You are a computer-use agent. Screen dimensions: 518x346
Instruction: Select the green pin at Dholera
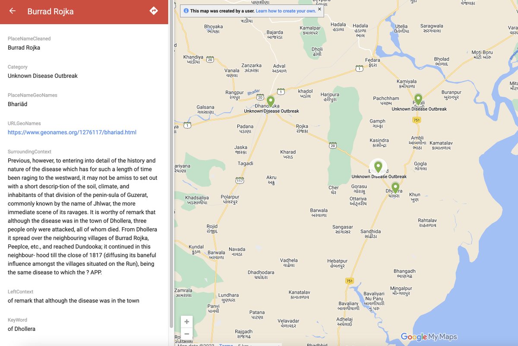395,188
